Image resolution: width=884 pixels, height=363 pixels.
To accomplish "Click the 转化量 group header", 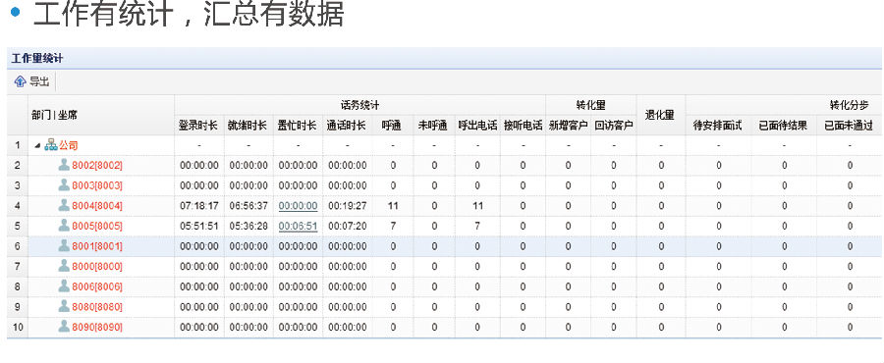I will click(591, 105).
